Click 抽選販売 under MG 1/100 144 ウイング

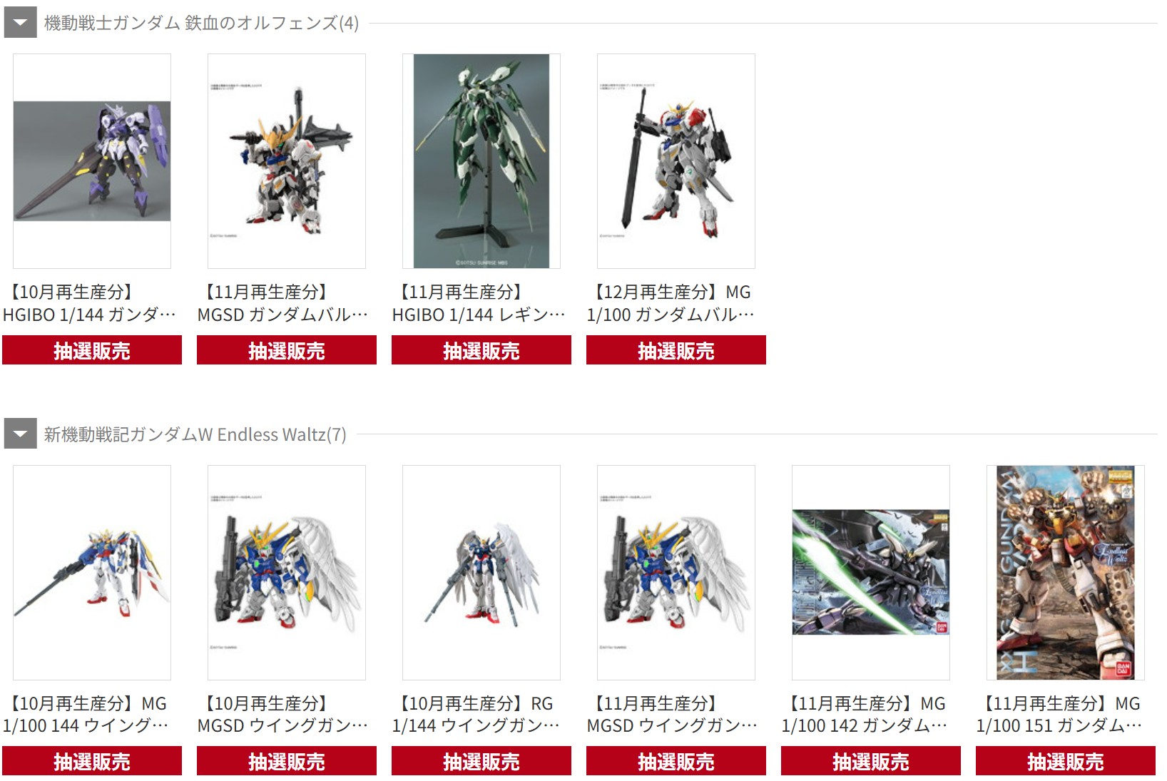(92, 761)
